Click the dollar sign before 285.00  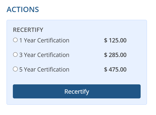point(106,55)
